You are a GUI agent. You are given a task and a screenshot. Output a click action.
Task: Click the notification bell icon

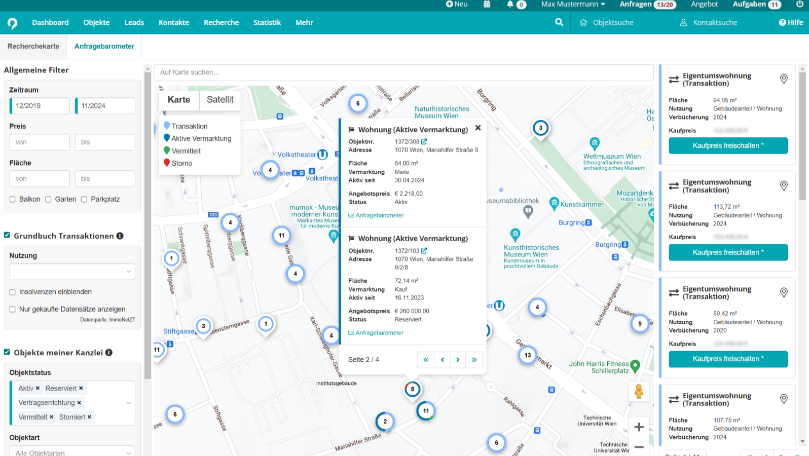(510, 5)
